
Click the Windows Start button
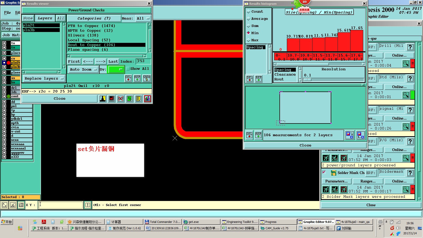[7, 222]
